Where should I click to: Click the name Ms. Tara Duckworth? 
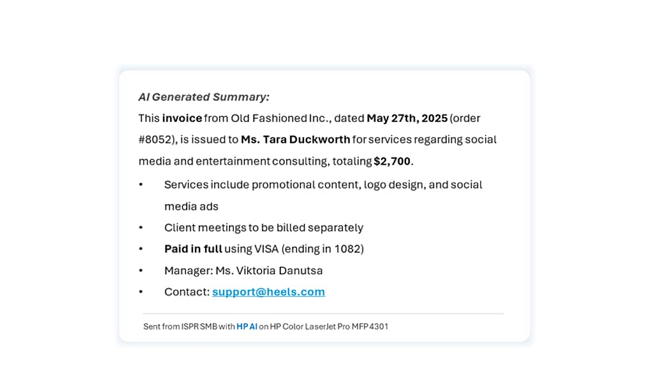click(295, 139)
